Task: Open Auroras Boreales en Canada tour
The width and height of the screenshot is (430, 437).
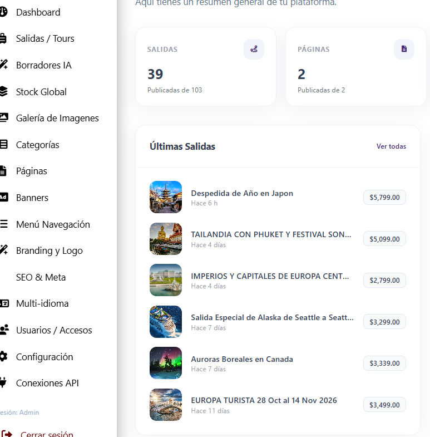Action: coord(242,359)
